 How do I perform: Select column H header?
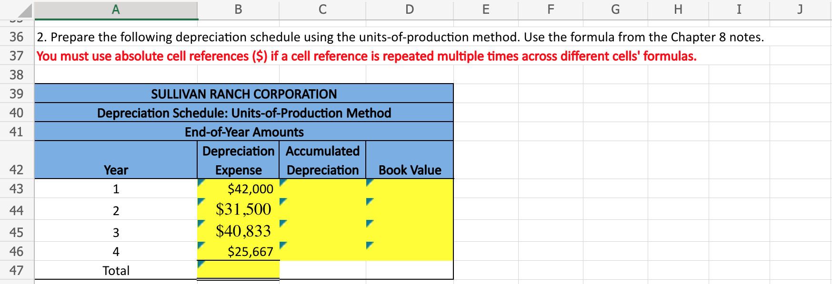(x=678, y=9)
